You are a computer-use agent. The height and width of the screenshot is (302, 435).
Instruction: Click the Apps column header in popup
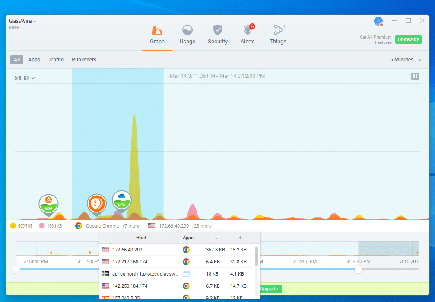pos(188,238)
